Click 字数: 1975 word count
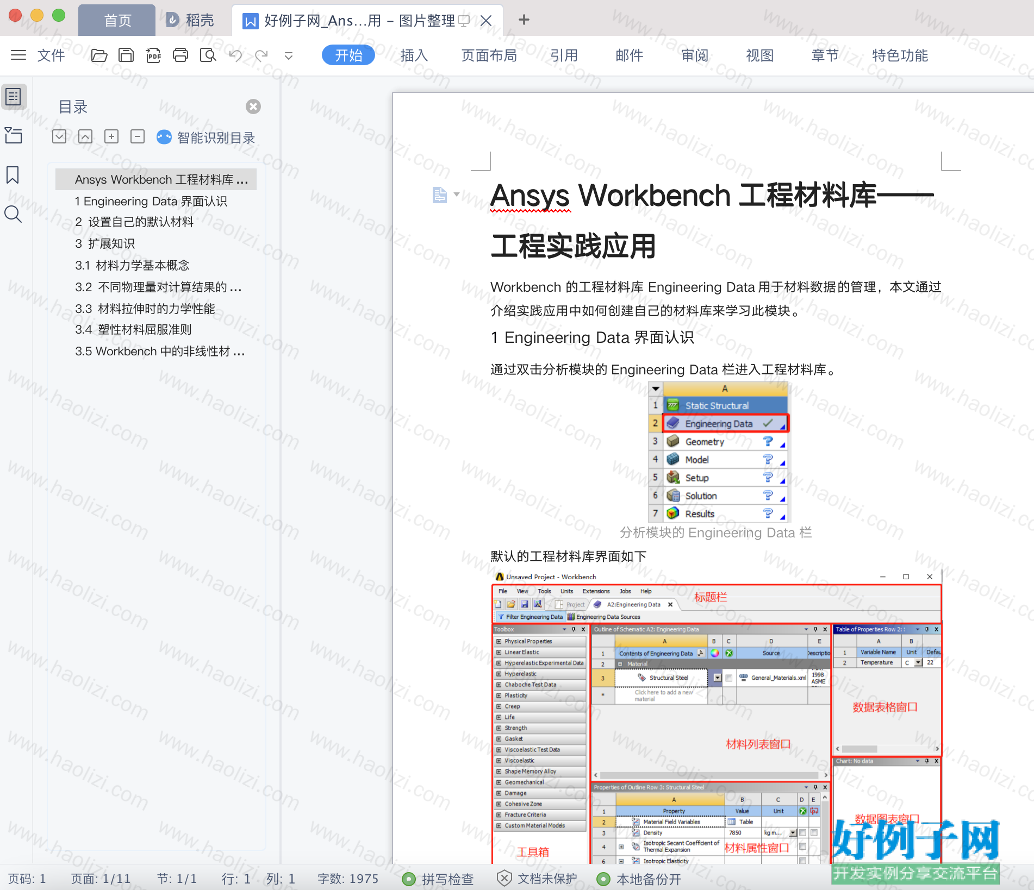Image resolution: width=1034 pixels, height=890 pixels. pyautogui.click(x=348, y=879)
